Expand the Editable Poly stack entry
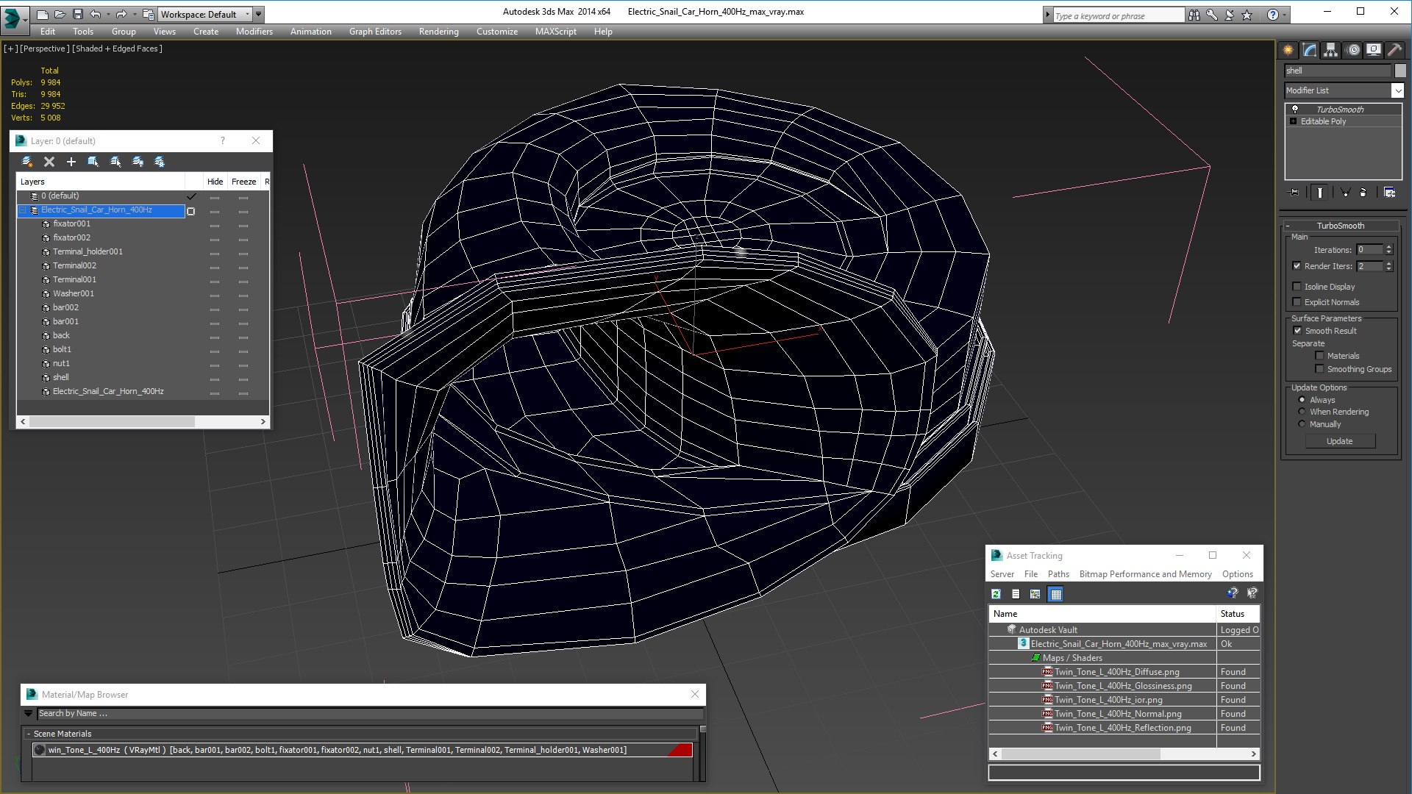The width and height of the screenshot is (1412, 794). point(1293,121)
